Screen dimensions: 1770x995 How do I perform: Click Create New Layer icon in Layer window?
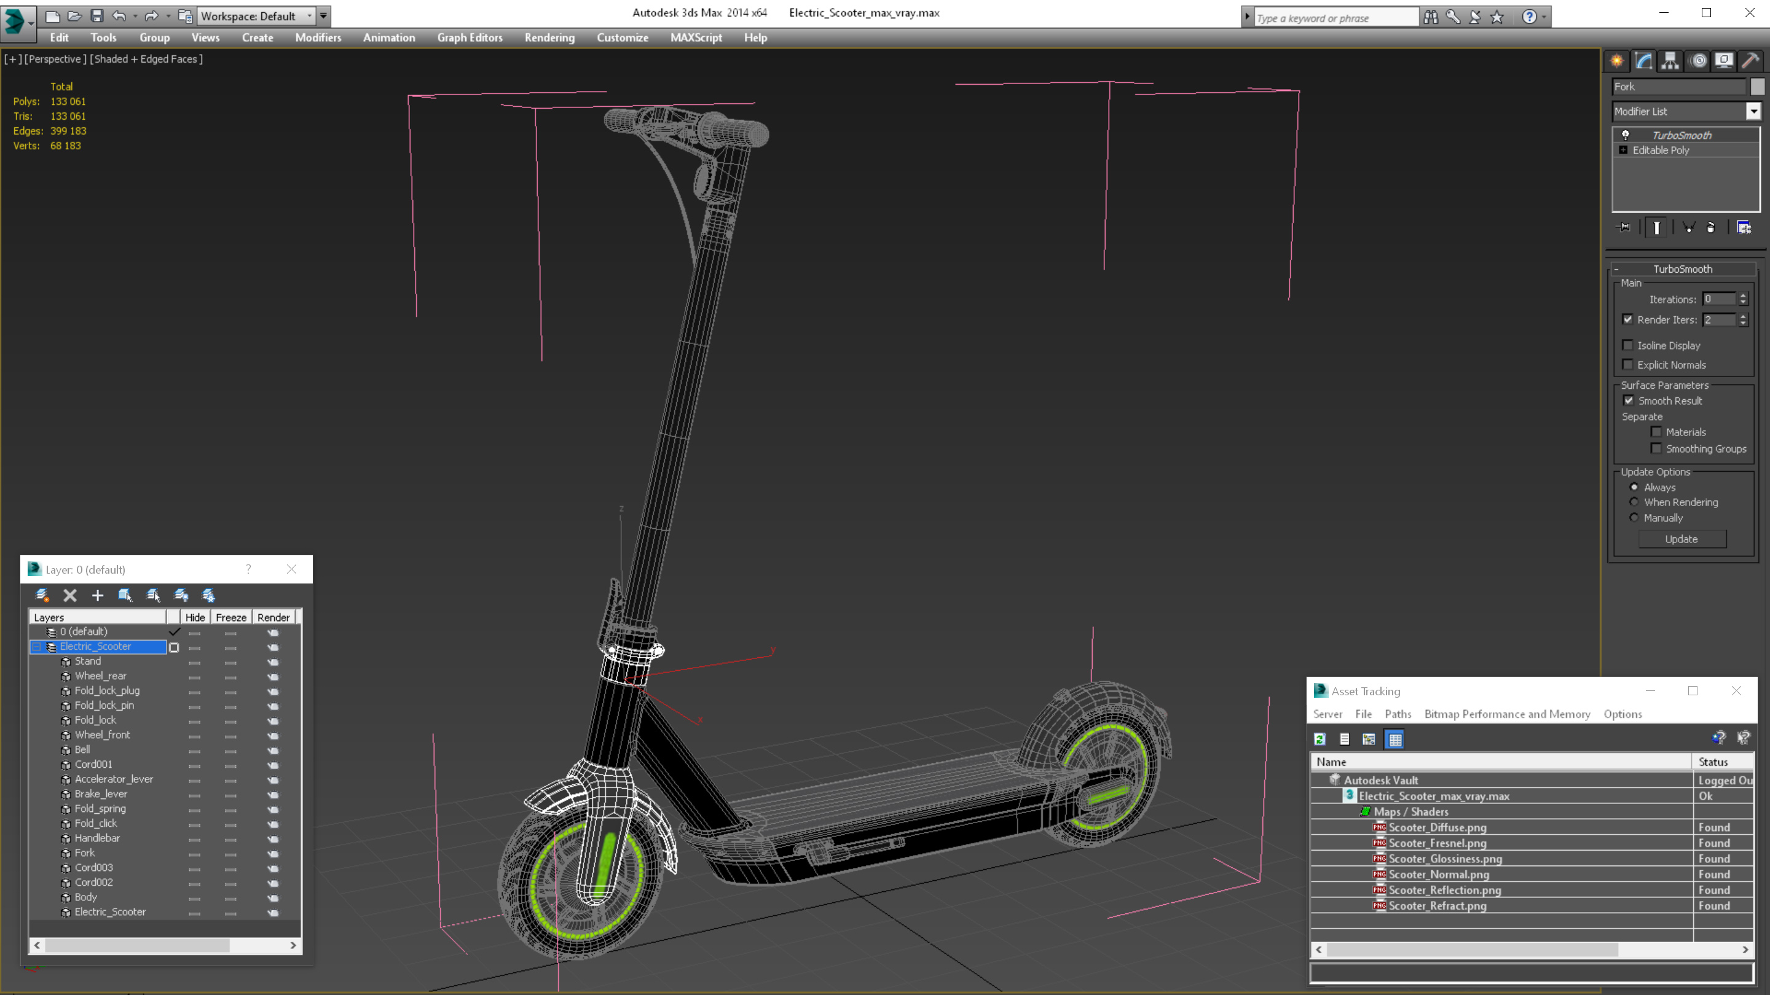pos(42,595)
